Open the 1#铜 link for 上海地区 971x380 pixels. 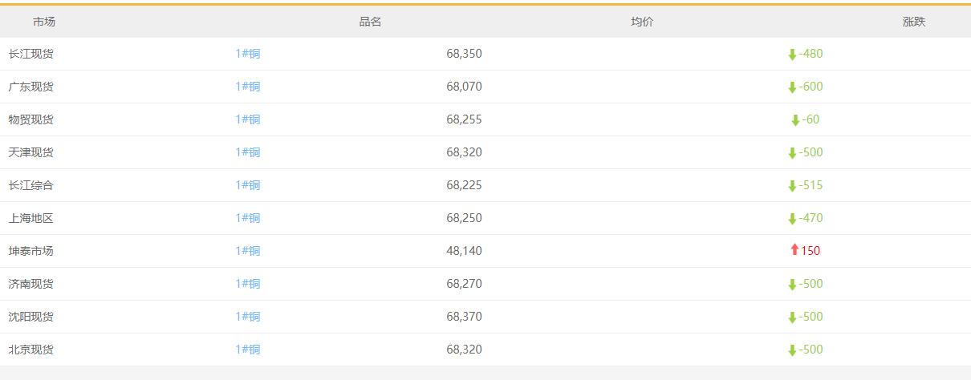[x=248, y=218]
